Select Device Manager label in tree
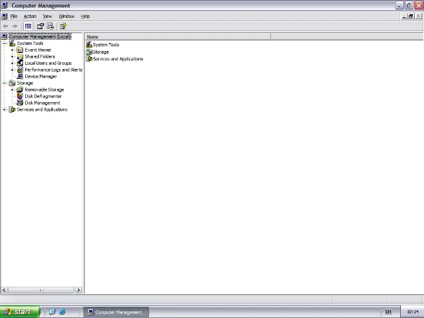This screenshot has height=318, width=424. pyautogui.click(x=41, y=76)
